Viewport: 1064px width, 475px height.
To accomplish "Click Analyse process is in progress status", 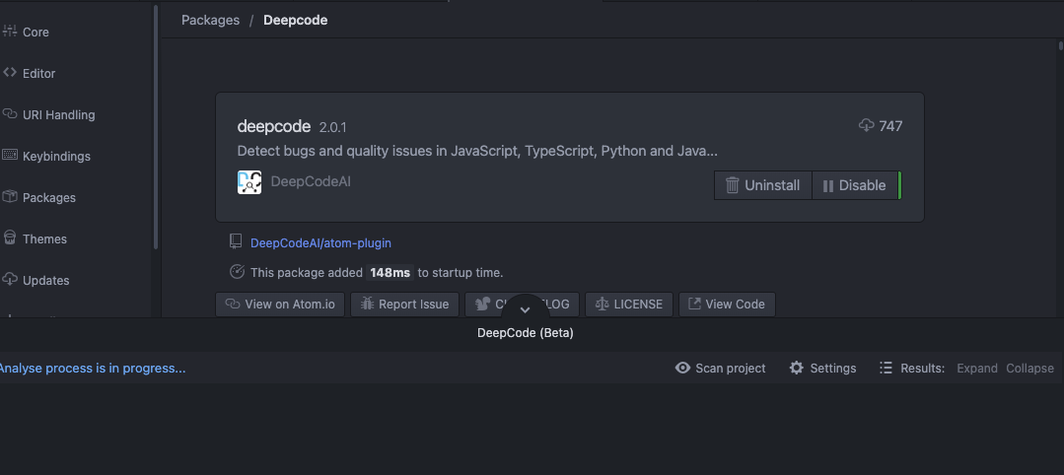I will [x=93, y=369].
